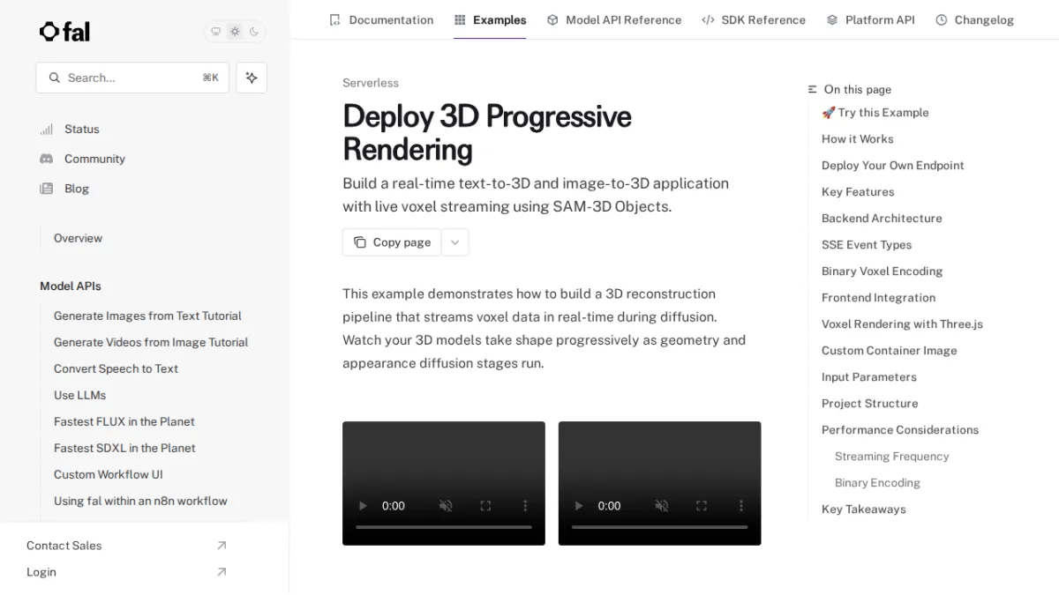This screenshot has height=595, width=1059.
Task: Click the Search input field
Action: 132,78
